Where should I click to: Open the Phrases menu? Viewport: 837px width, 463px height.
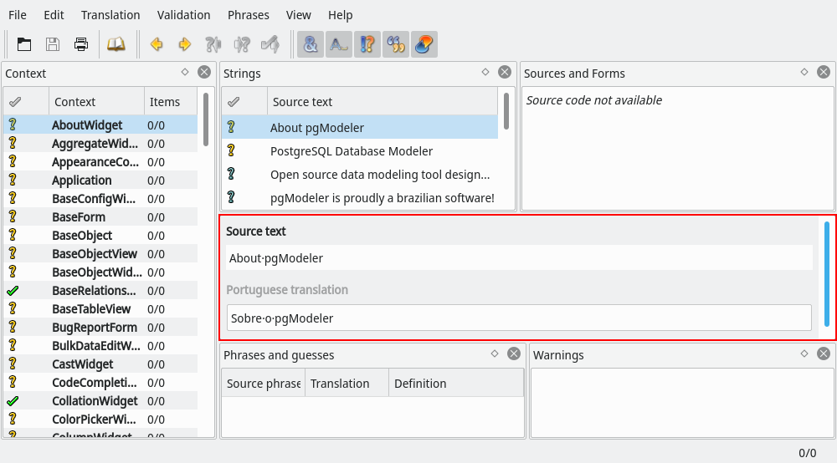(249, 15)
